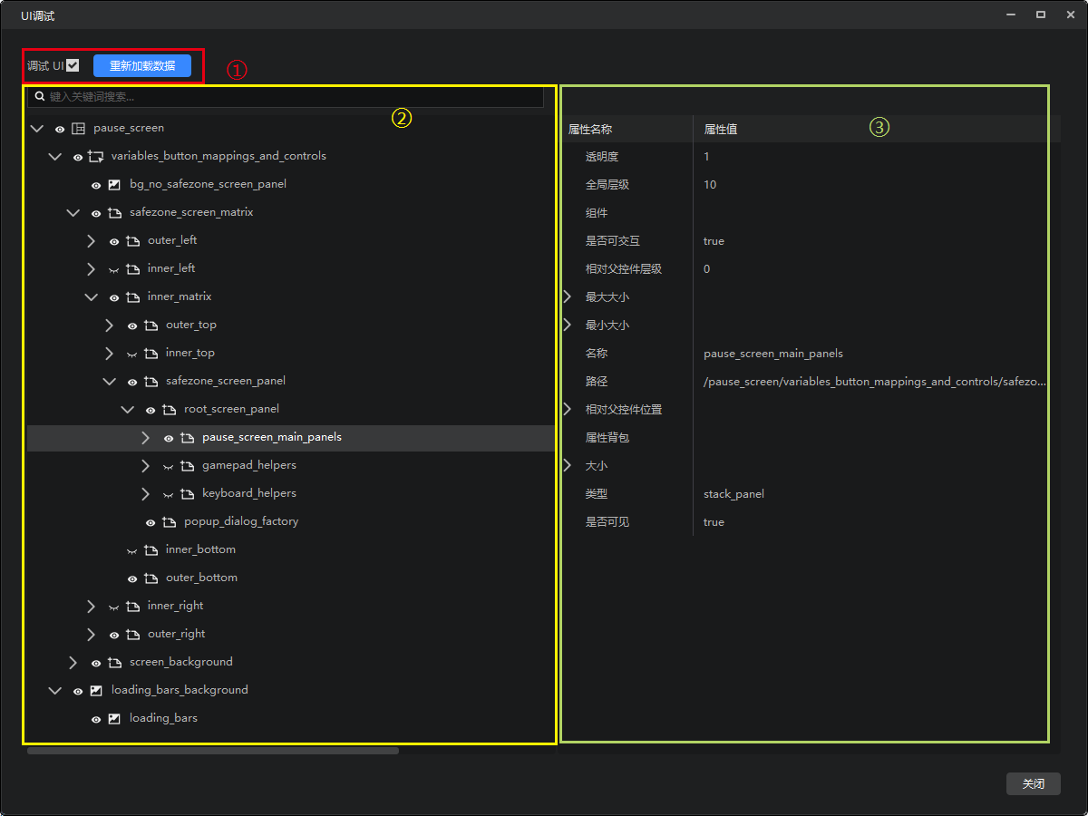Hide bg_no_safezone_screen_panel via eye icon

tap(96, 186)
